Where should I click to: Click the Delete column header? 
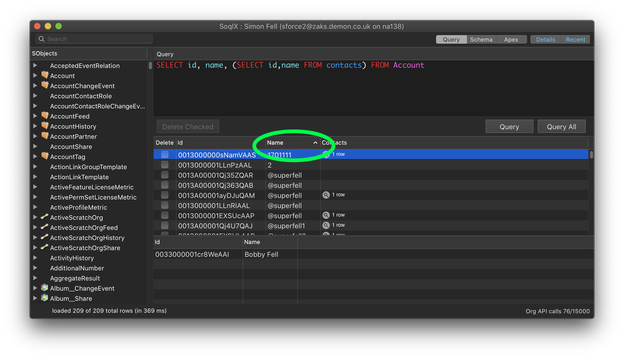165,143
